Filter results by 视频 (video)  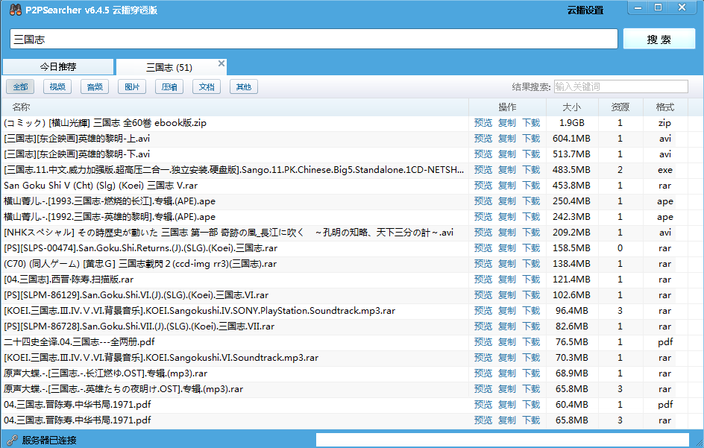[57, 87]
